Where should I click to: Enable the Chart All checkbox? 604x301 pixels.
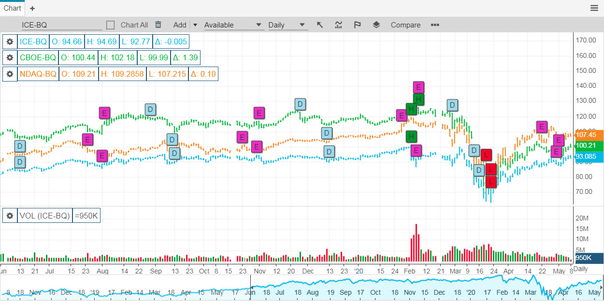pyautogui.click(x=110, y=25)
